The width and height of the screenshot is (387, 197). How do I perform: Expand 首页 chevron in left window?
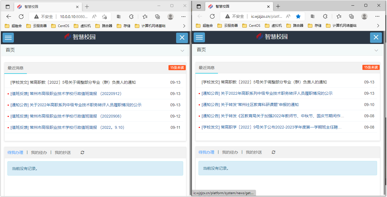(182, 51)
